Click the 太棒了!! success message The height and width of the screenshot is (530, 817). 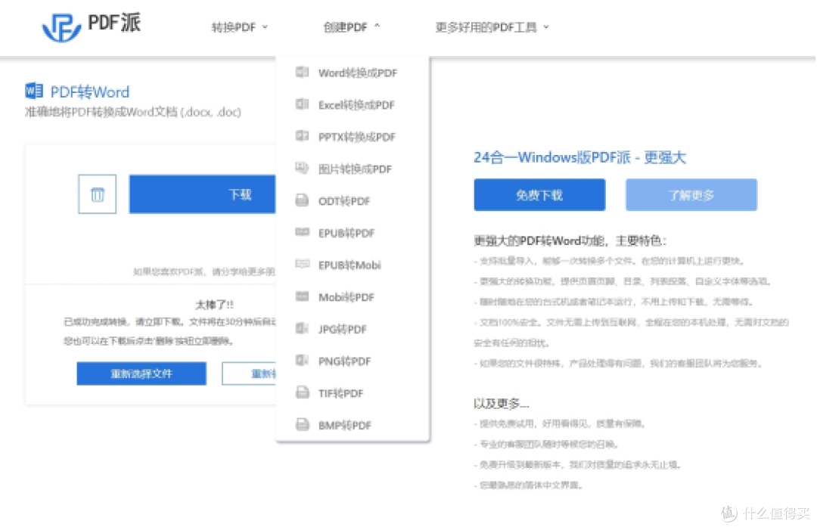[214, 305]
